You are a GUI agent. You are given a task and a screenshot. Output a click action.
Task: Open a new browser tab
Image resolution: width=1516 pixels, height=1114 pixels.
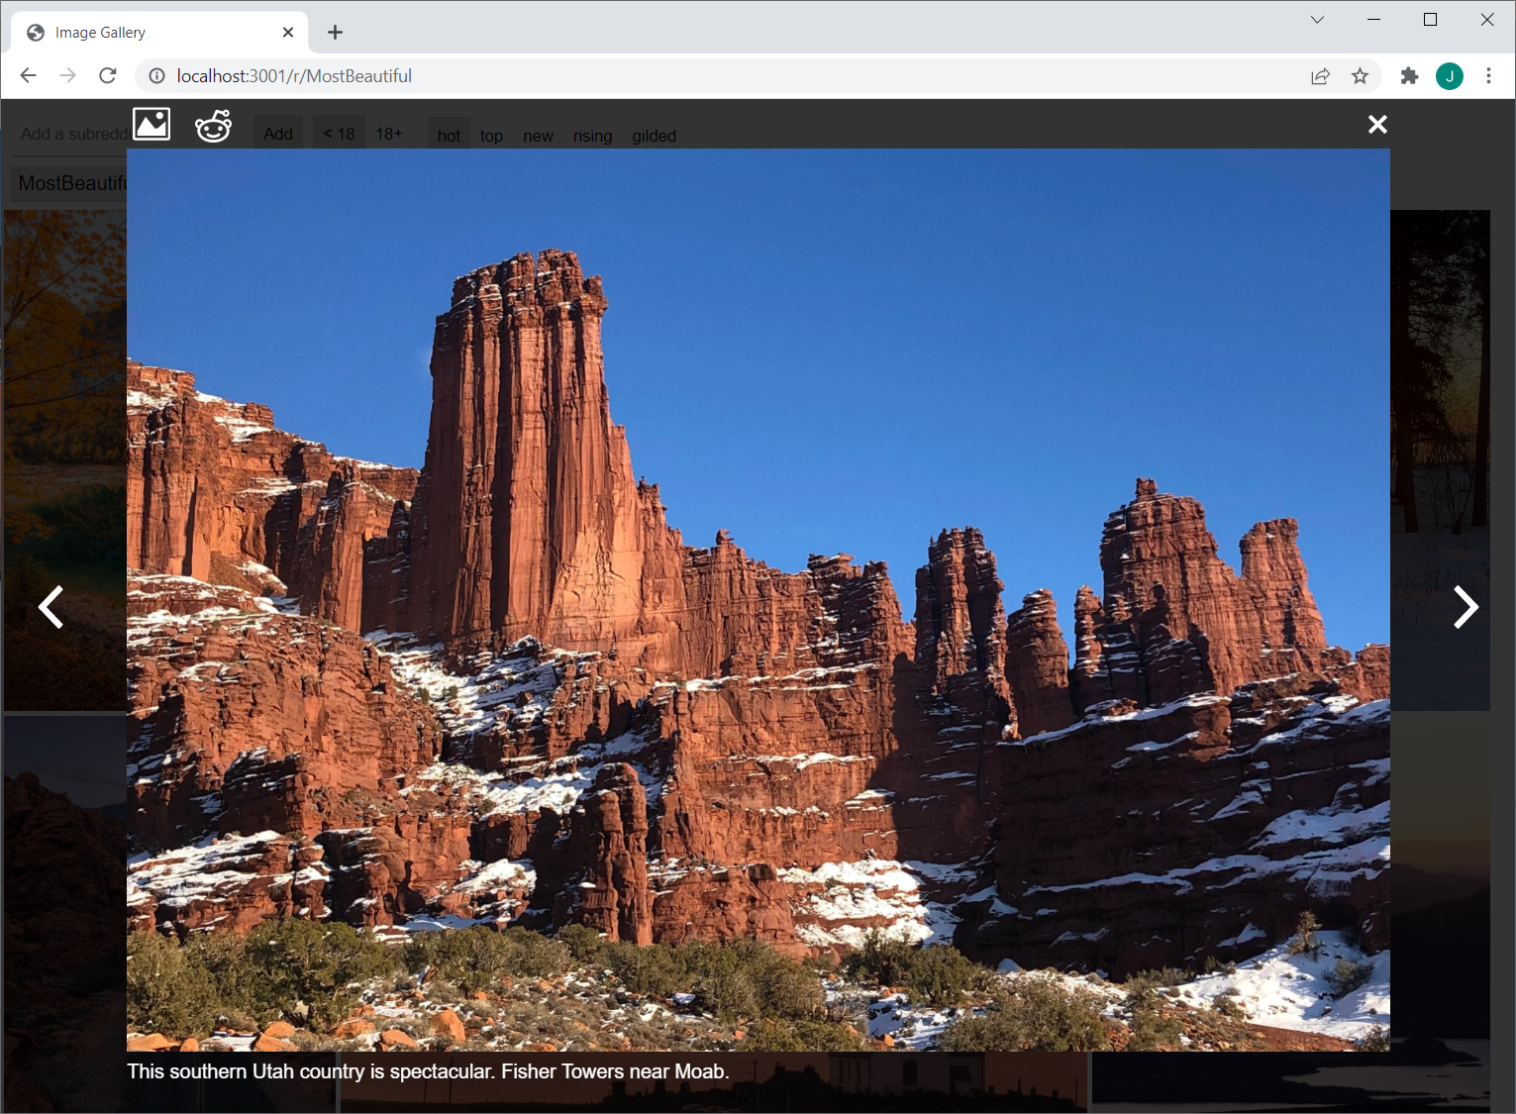coord(335,33)
